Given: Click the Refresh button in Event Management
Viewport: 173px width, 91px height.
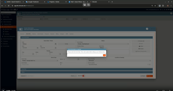Looking at the screenshot, I should click(x=75, y=19).
